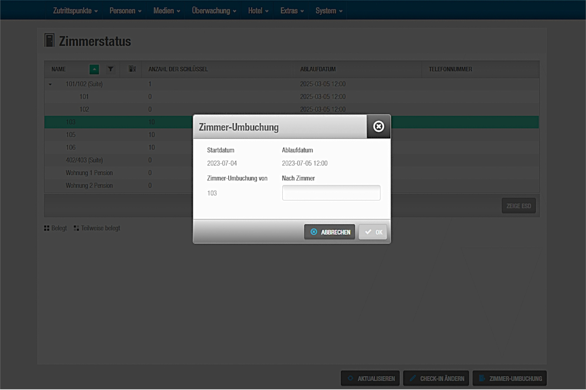Image resolution: width=586 pixels, height=390 pixels.
Task: Click the Name column filter funnel icon
Action: (111, 69)
